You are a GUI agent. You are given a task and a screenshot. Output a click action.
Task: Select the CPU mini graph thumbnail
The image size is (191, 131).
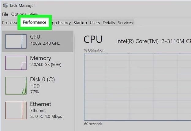[16, 42]
